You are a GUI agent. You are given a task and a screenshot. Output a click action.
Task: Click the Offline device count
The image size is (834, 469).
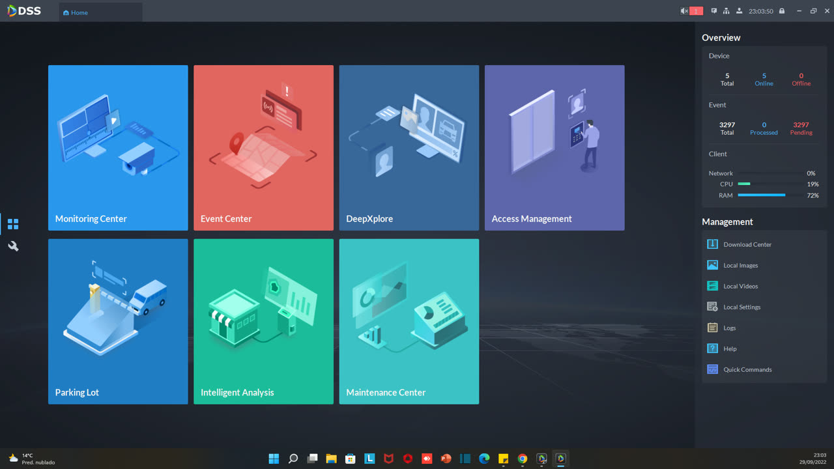coord(801,79)
